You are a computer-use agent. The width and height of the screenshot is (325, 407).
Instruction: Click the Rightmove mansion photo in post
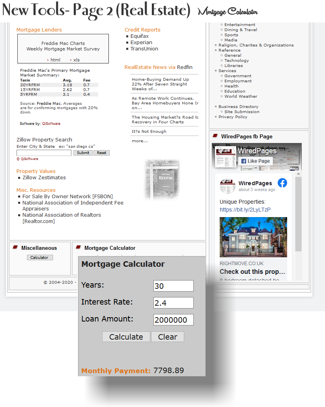tap(253, 237)
